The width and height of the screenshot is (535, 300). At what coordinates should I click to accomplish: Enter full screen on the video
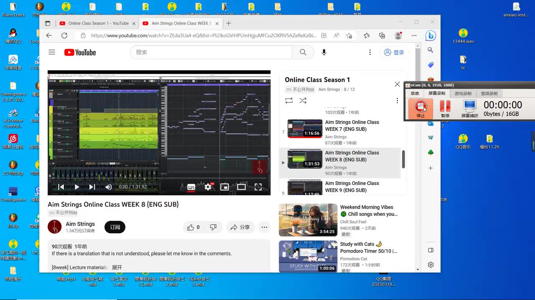tap(258, 187)
